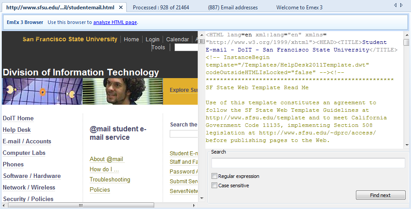Open the Help Desk link
Image resolution: width=411 pixels, height=209 pixels.
(16, 130)
